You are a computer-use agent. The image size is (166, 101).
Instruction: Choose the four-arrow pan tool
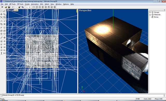coord(2,14)
